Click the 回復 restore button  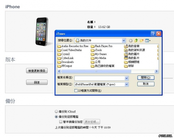pos(37,82)
